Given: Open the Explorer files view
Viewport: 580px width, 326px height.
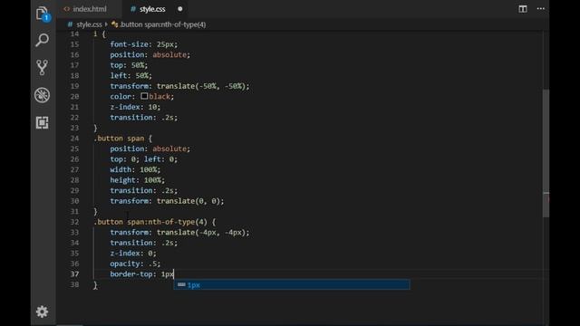Looking at the screenshot, I should pos(43,14).
